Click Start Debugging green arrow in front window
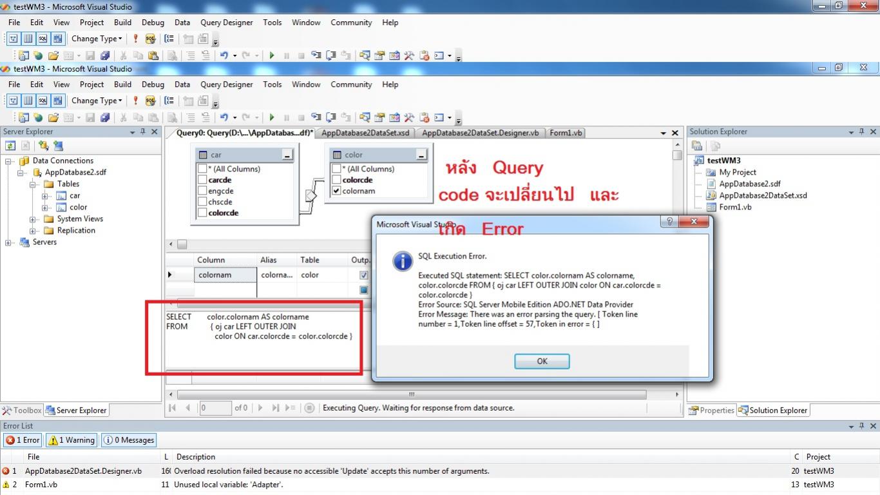This screenshot has height=495, width=880. (x=272, y=117)
